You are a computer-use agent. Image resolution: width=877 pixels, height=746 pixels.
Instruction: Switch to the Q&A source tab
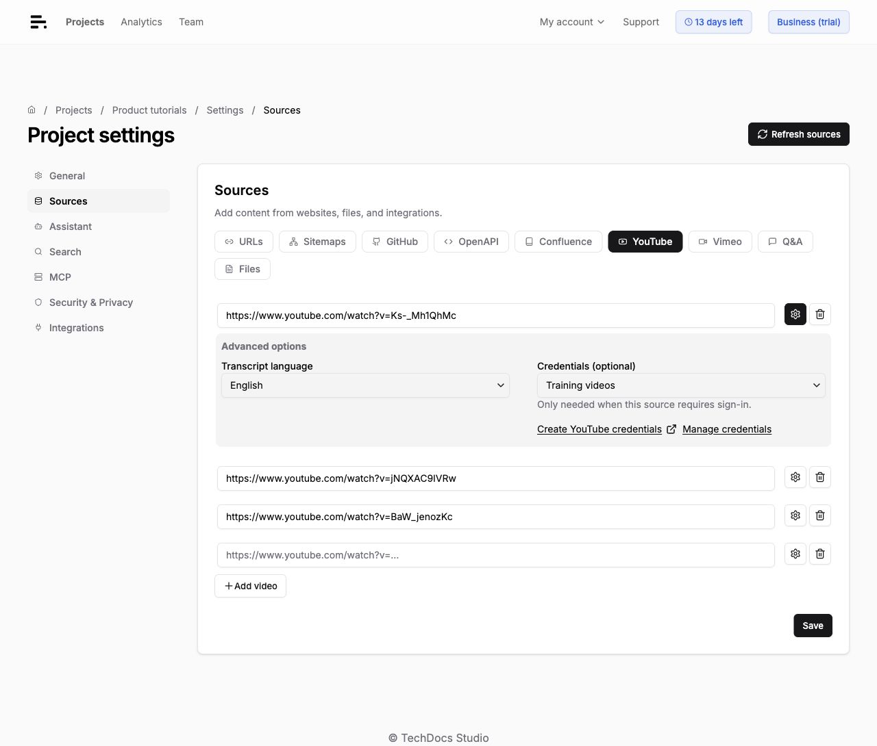coord(785,242)
